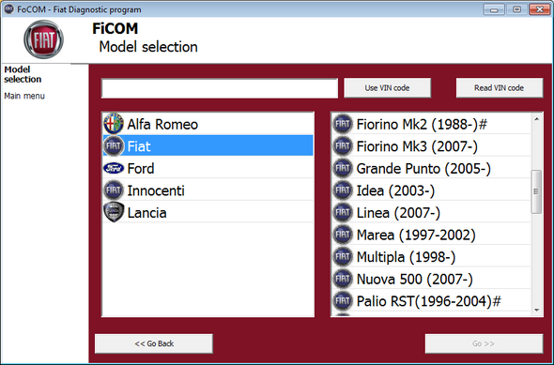Click the FoCOM title bar application icon
The width and height of the screenshot is (554, 365).
click(x=8, y=9)
